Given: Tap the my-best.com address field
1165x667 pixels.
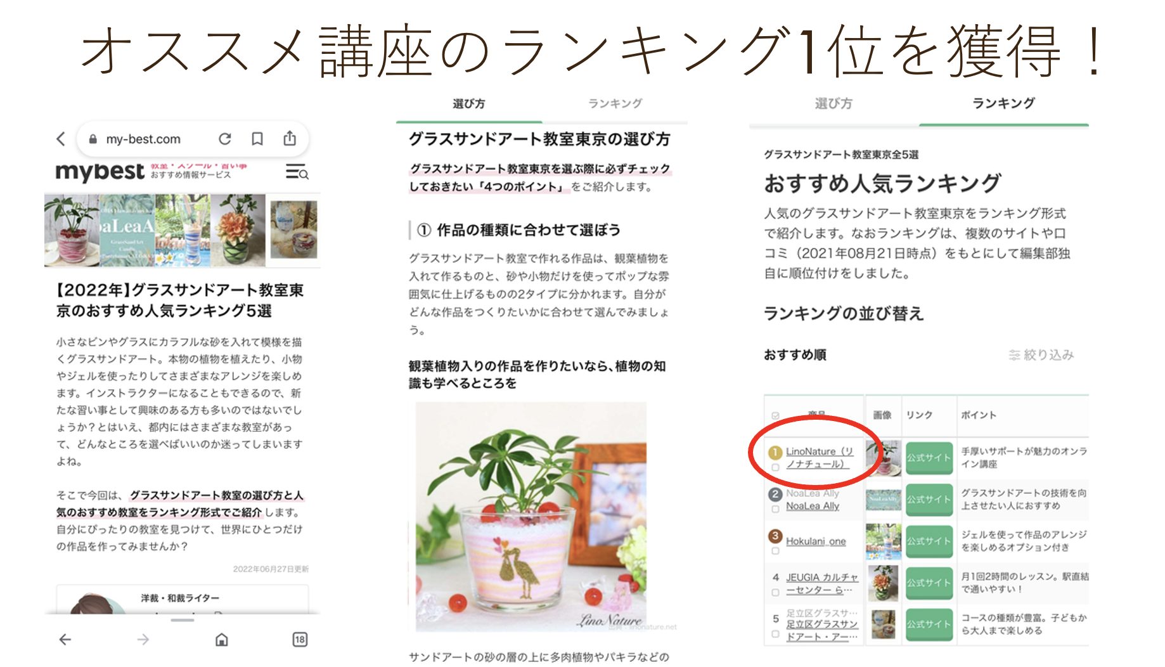Looking at the screenshot, I should click(143, 139).
